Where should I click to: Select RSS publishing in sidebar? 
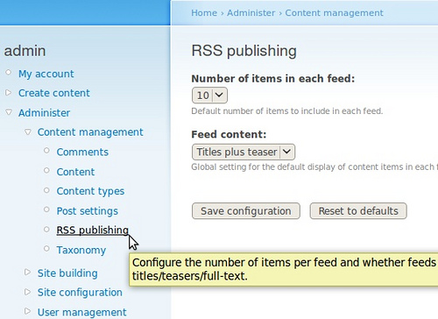click(93, 230)
